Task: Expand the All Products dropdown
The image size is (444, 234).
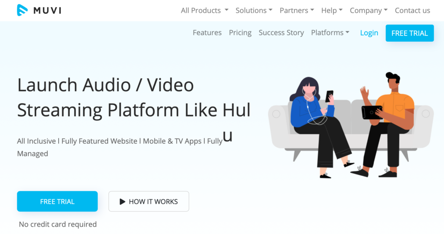Action: [204, 10]
